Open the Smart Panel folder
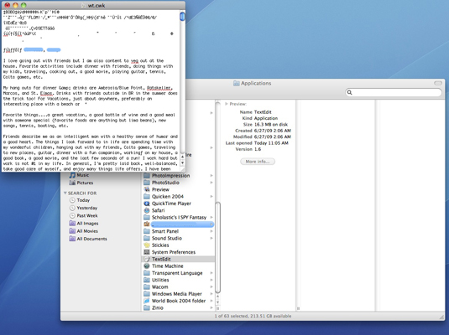Screen dimensions: 449x335 (x=165, y=231)
